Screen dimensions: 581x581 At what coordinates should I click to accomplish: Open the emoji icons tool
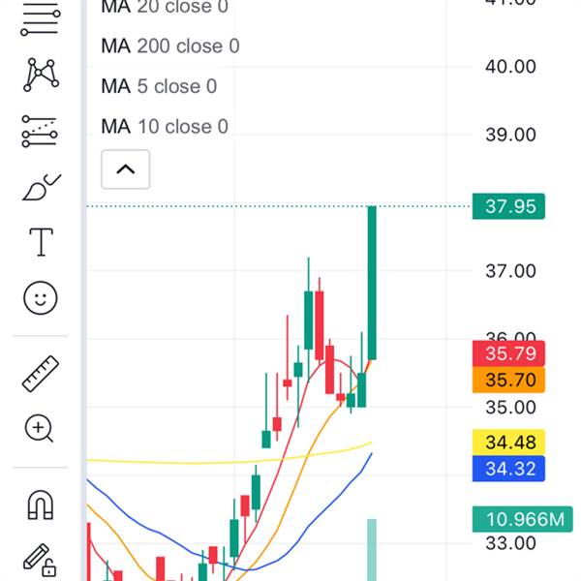(x=41, y=298)
